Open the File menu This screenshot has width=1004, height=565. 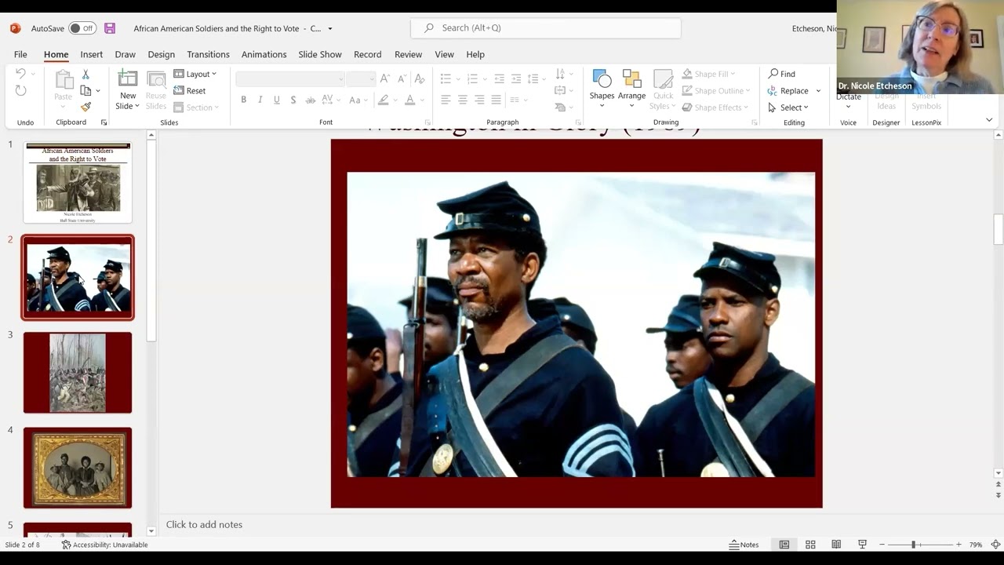coord(20,54)
